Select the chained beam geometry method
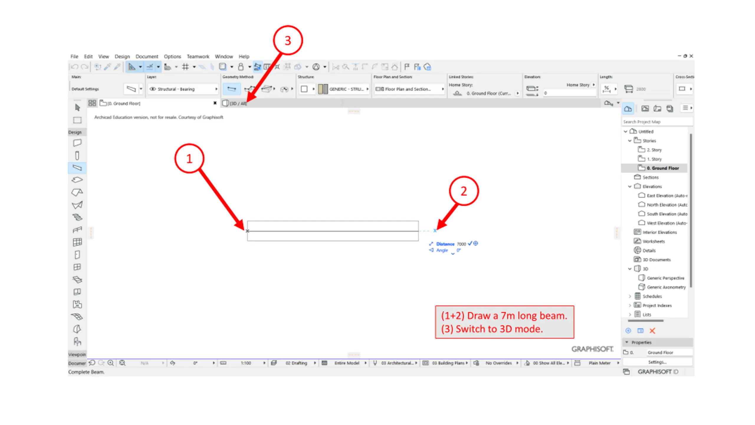 click(250, 89)
